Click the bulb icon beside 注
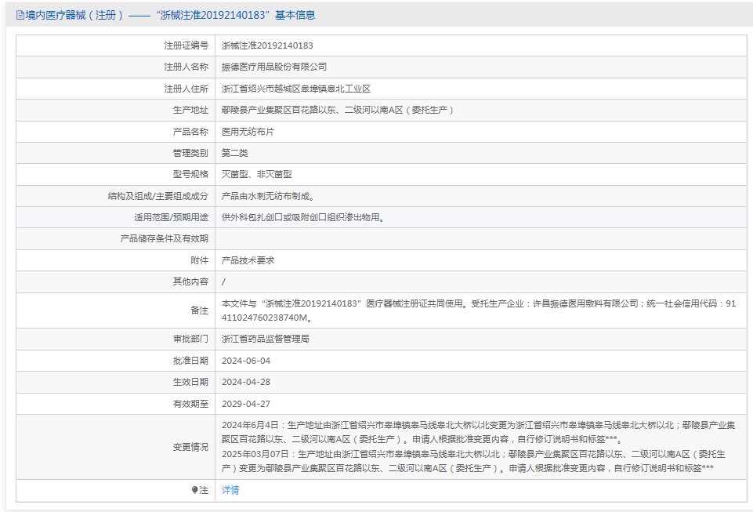This screenshot has height=512, width=753. [194, 490]
